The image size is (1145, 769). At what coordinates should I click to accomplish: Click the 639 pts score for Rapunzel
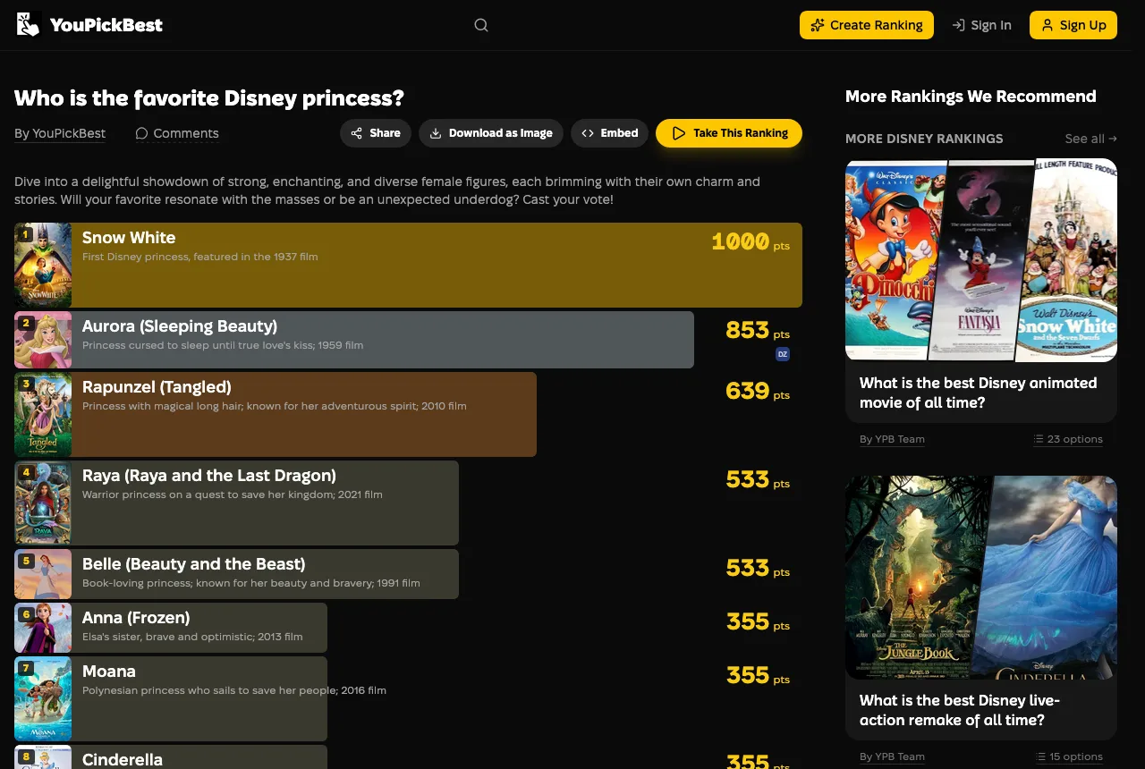pos(758,391)
